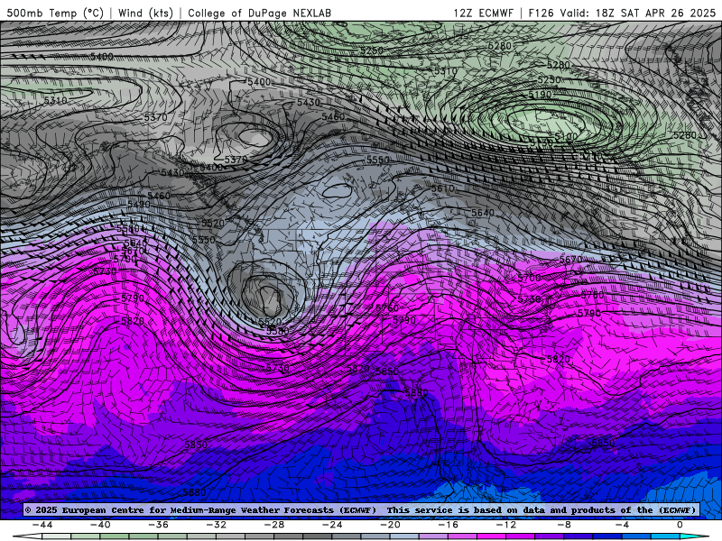Click the 5580 contour label below 5520
722x541 pixels.
(278, 330)
